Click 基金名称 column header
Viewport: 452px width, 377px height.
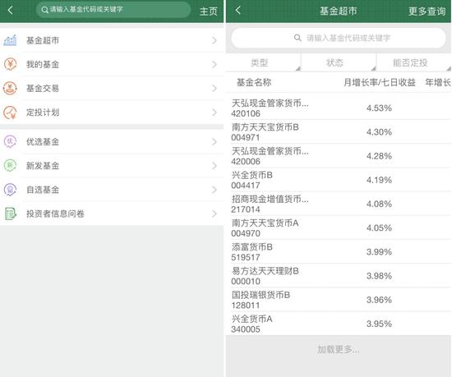(x=254, y=83)
